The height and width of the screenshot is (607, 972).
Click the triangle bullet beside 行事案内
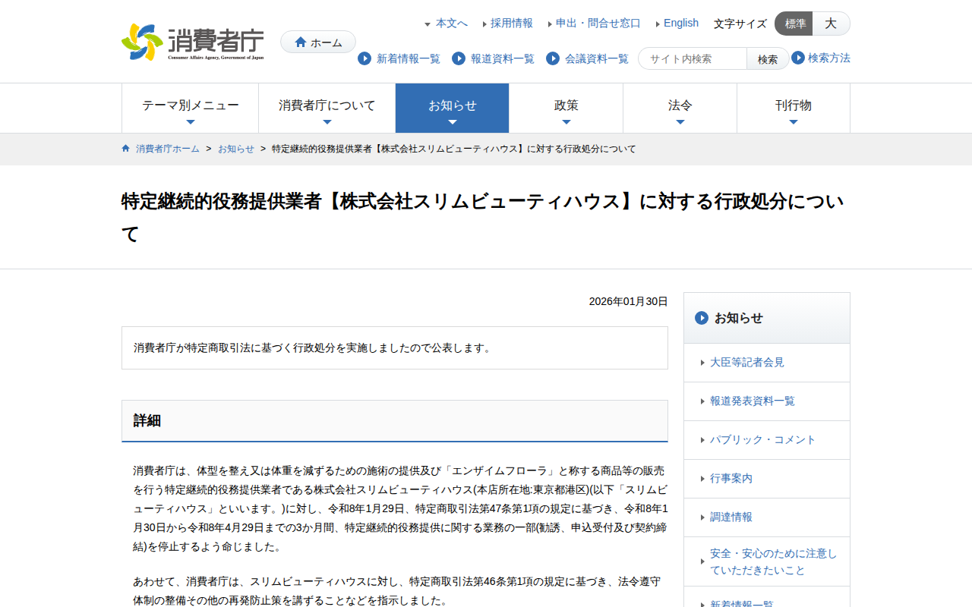tap(703, 479)
